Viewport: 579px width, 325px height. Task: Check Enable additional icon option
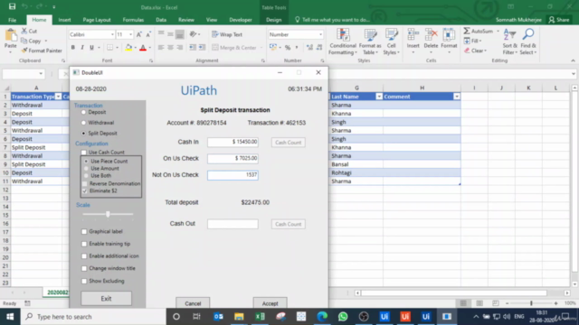[x=84, y=256]
